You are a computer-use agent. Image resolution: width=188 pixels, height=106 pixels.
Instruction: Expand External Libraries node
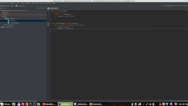coord(1,27)
